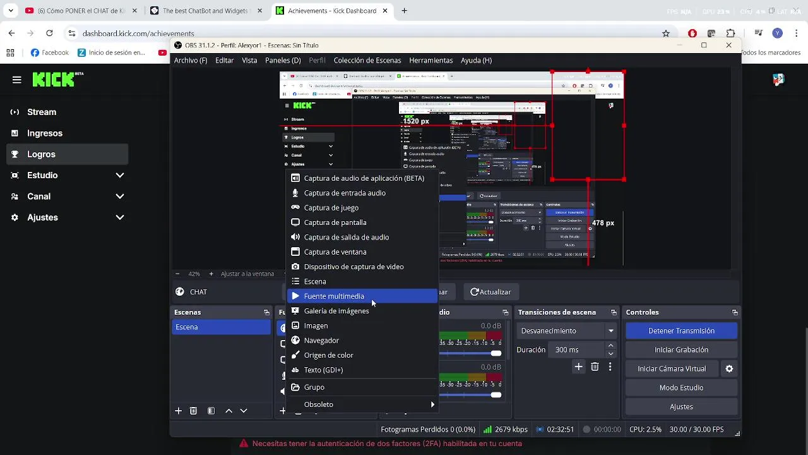This screenshot has width=808, height=455.
Task: Select Escena in scenes list
Action: coord(221,327)
